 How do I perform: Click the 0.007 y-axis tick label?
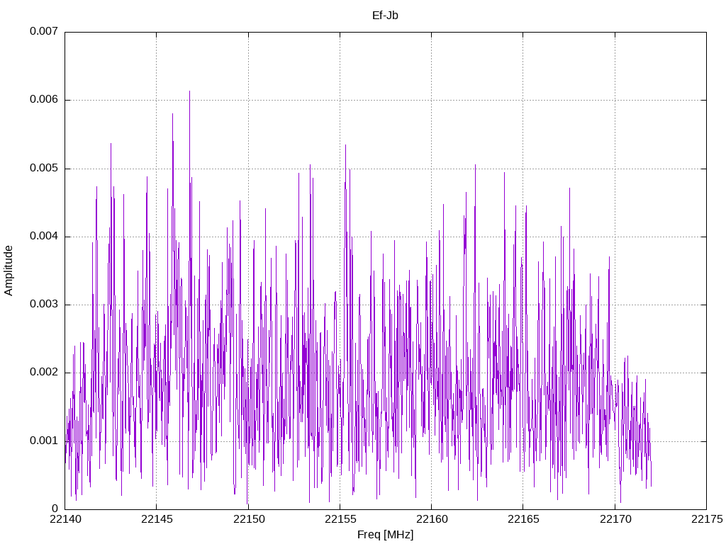44,31
